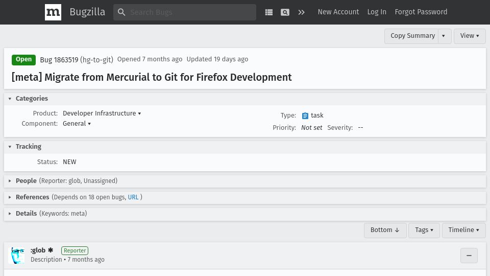Click the Reporter badge

(75, 250)
